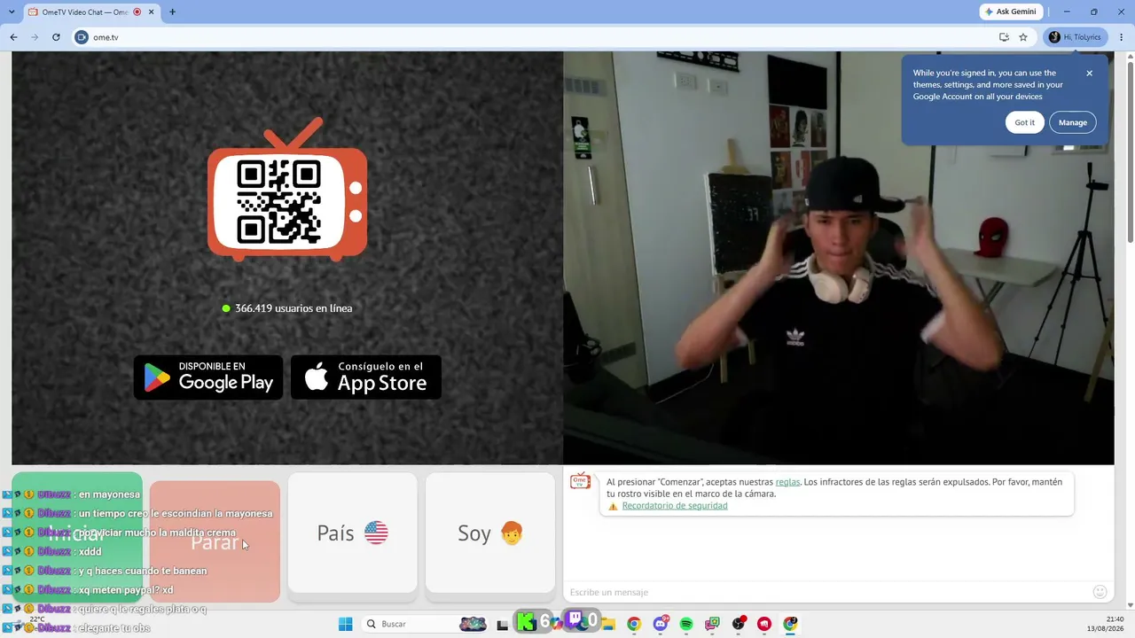Open the Windows Start menu
The height and width of the screenshot is (638, 1135).
pos(346,624)
